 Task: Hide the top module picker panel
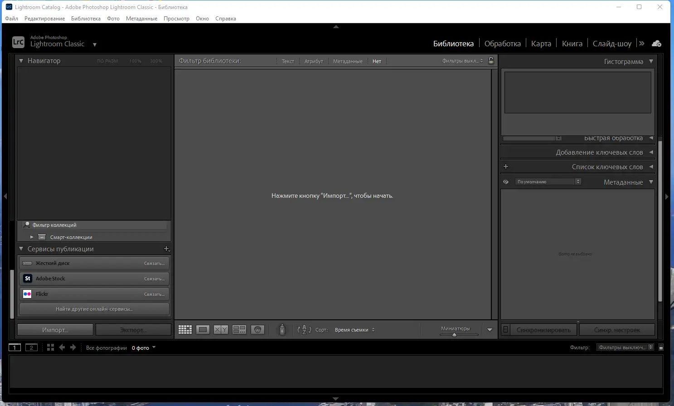tap(336, 27)
